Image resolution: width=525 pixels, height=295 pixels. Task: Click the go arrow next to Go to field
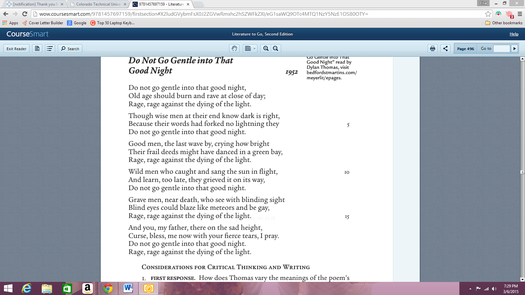514,49
